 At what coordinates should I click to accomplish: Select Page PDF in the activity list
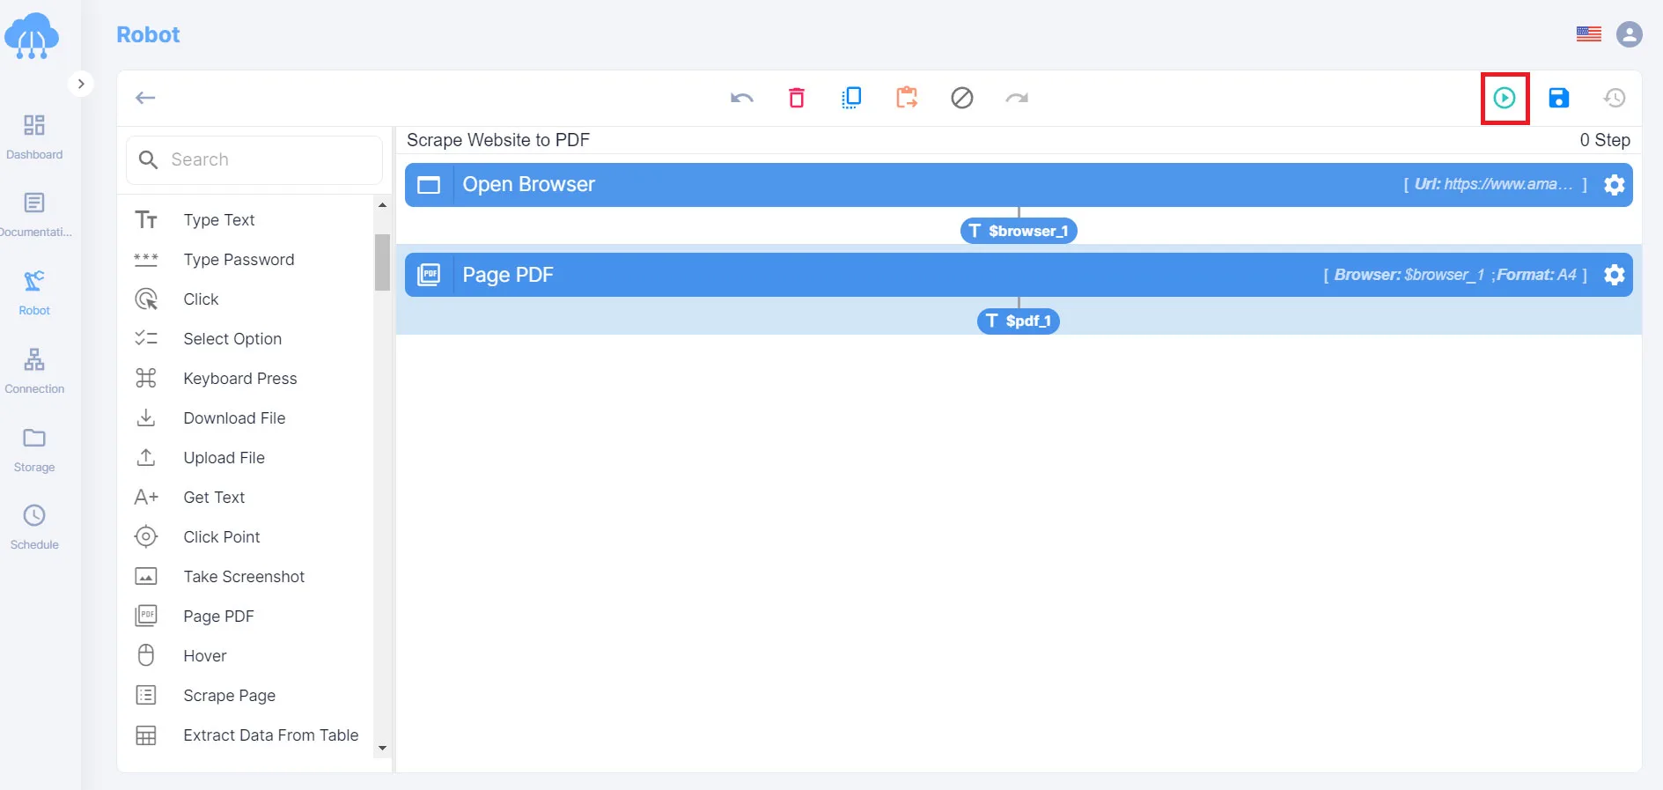[x=246, y=616]
